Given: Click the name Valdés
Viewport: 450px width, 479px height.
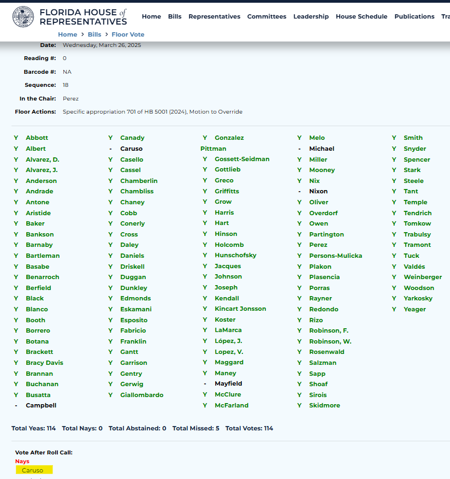Looking at the screenshot, I should point(415,267).
